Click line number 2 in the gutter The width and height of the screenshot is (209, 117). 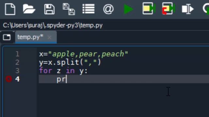tap(17, 62)
